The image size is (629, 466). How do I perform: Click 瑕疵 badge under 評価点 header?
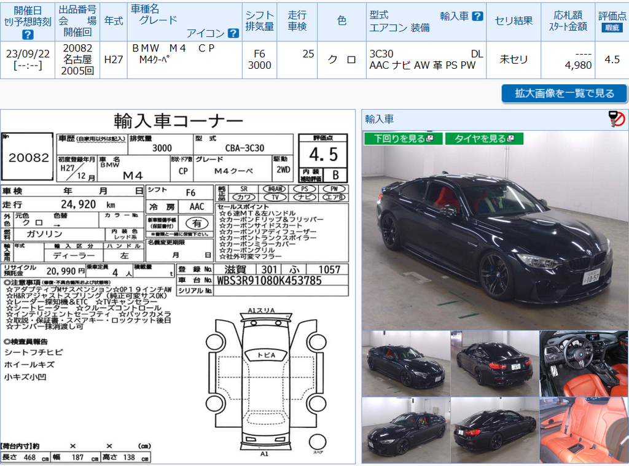(x=612, y=28)
